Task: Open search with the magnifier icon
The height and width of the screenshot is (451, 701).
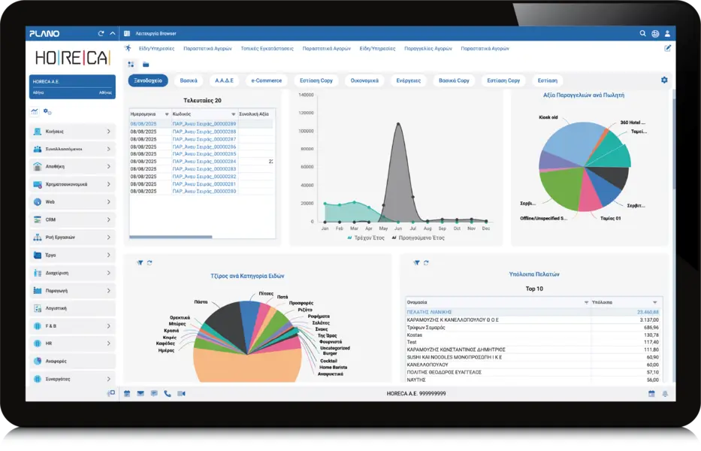Action: click(x=643, y=34)
